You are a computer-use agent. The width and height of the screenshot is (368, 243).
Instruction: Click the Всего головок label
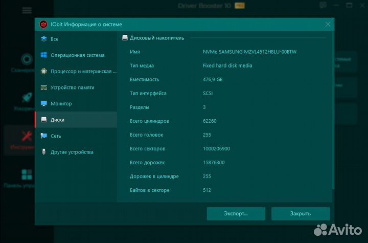(x=147, y=135)
